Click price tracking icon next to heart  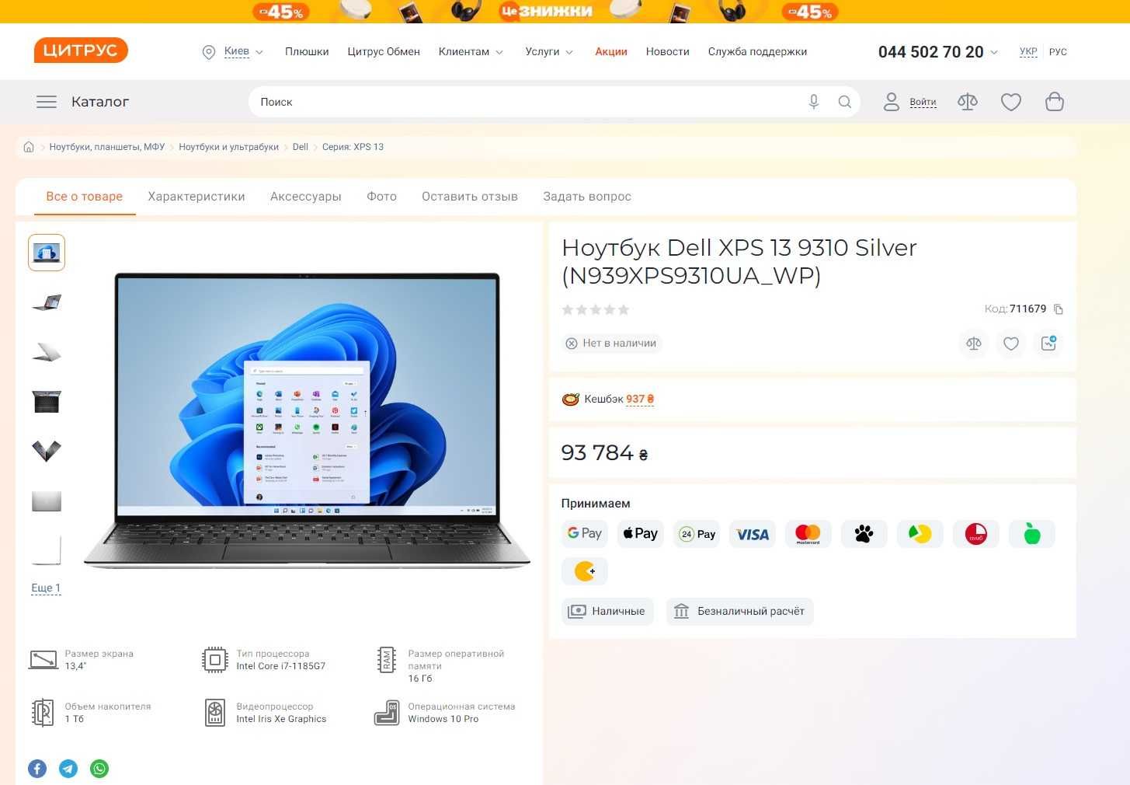[x=1048, y=344]
